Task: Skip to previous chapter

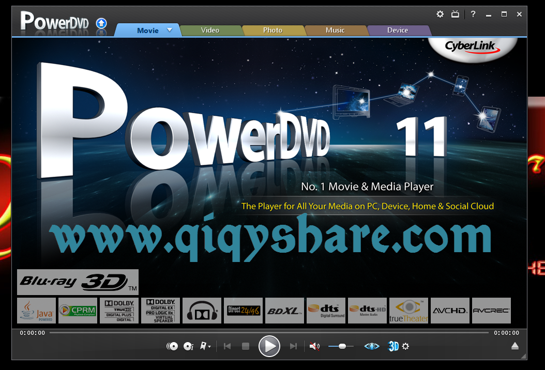Action: point(228,346)
